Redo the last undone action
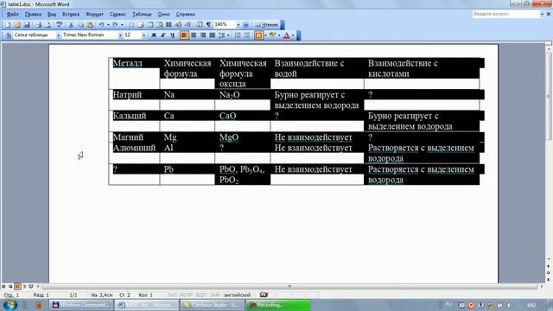This screenshot has width=553, height=311. click(x=115, y=25)
